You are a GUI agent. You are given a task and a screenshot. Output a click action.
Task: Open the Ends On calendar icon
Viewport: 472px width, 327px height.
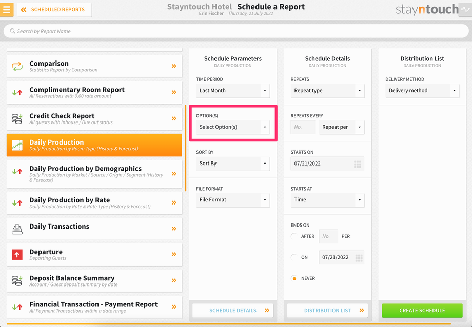tap(359, 258)
